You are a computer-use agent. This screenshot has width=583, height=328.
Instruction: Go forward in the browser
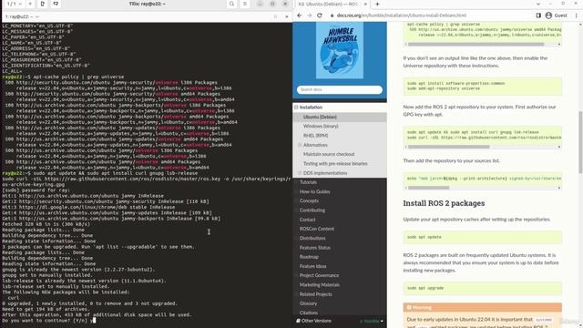(x=310, y=15)
